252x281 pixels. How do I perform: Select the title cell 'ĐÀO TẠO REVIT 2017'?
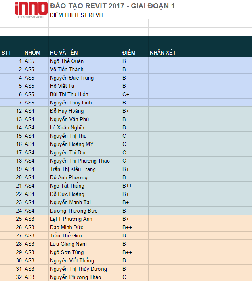(112, 6)
